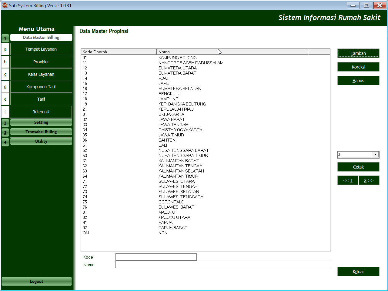Click shortcut number 1 beside Data Master Billing
Screen dimensions: 388x291
(5, 38)
